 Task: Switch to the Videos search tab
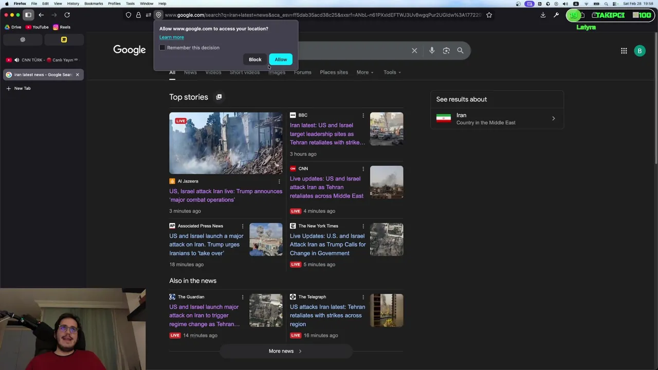pos(213,72)
